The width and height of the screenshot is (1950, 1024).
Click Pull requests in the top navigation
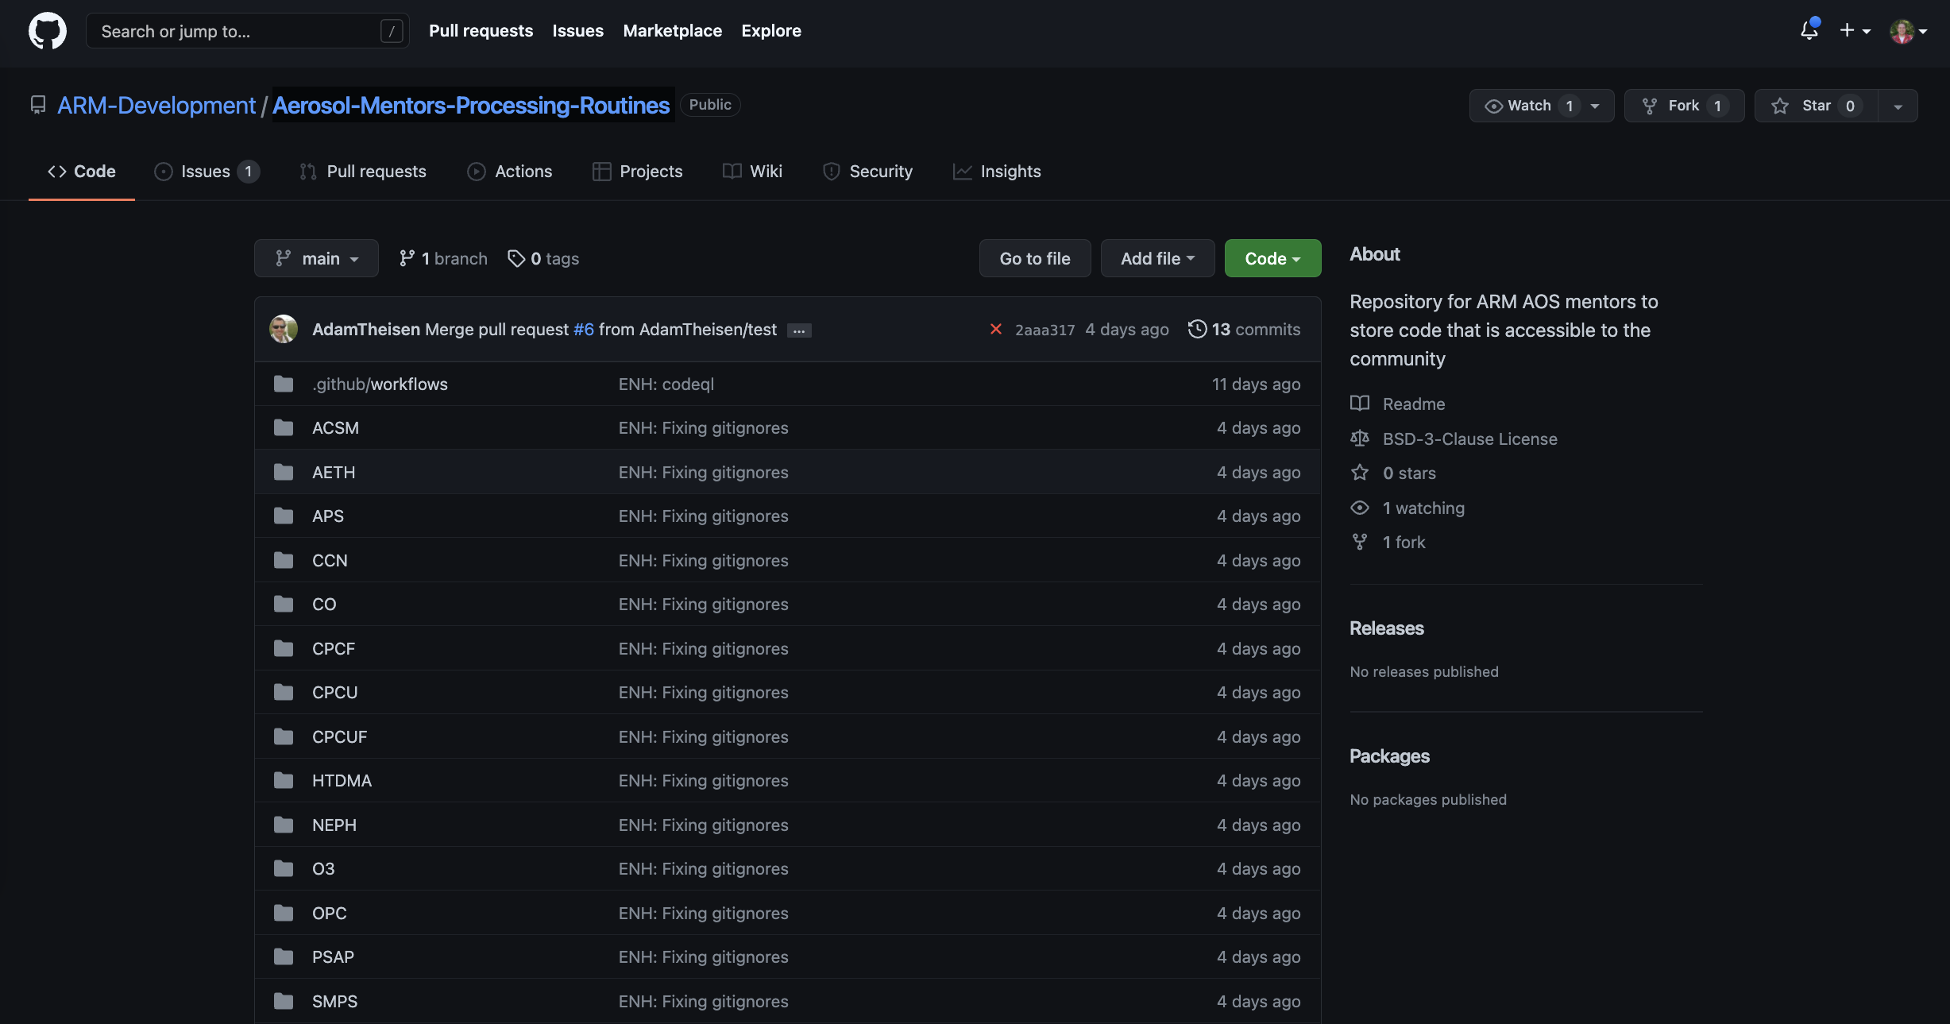[x=481, y=31]
